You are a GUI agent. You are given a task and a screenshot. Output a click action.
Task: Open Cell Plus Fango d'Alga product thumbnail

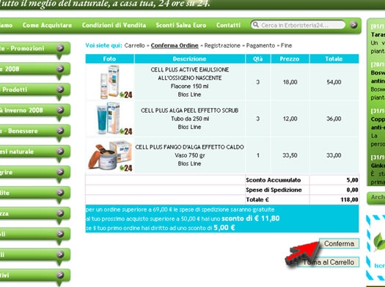coord(110,155)
